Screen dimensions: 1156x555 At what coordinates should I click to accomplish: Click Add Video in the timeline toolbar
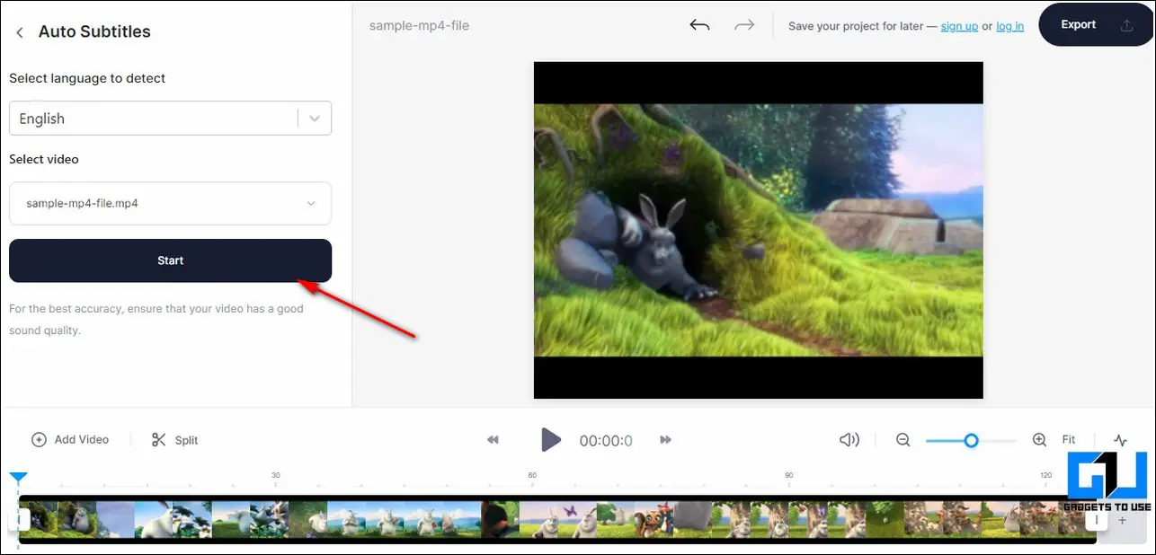coord(70,439)
